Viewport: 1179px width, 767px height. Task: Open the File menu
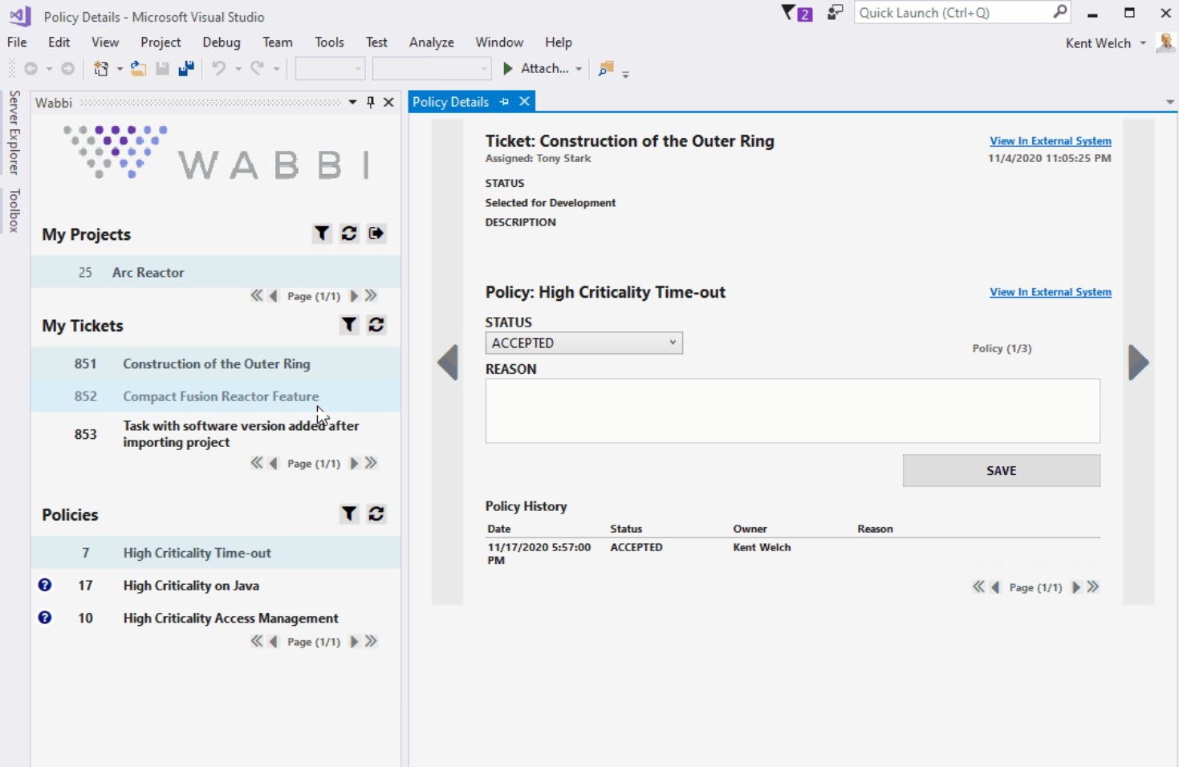point(17,43)
